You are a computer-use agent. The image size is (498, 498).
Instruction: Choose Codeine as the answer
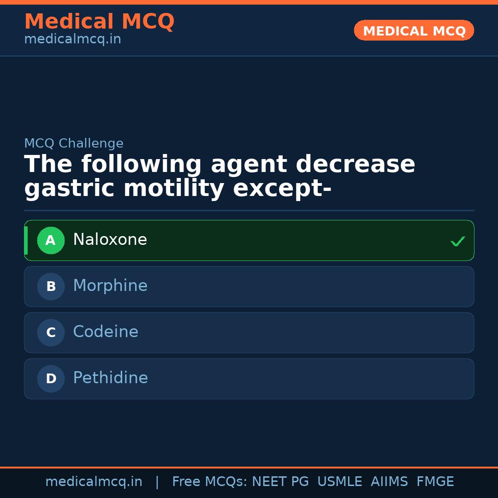pyautogui.click(x=249, y=332)
